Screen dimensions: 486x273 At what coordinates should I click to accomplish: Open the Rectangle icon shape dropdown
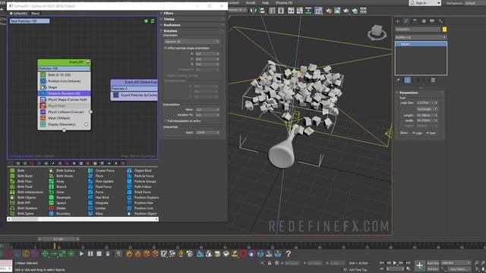(x=427, y=109)
